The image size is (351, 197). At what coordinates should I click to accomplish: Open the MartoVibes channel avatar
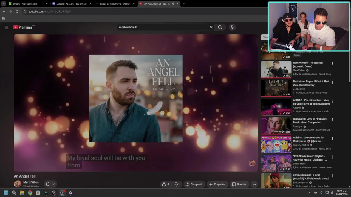(18, 184)
